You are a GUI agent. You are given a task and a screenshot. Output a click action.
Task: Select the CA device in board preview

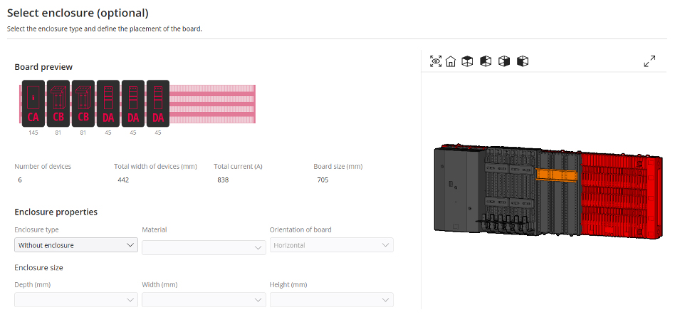click(33, 103)
